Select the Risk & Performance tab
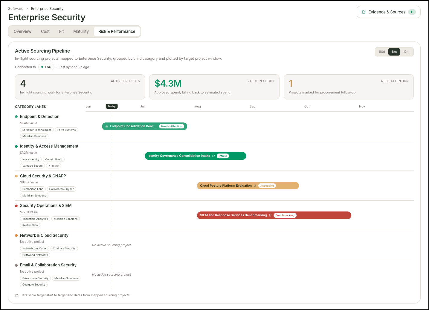 (117, 31)
